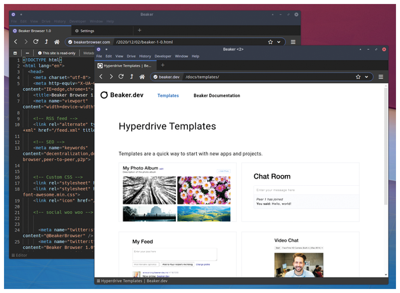The height and width of the screenshot is (293, 400).
Task: Open the My Photo Album template card
Action: pyautogui.click(x=177, y=192)
